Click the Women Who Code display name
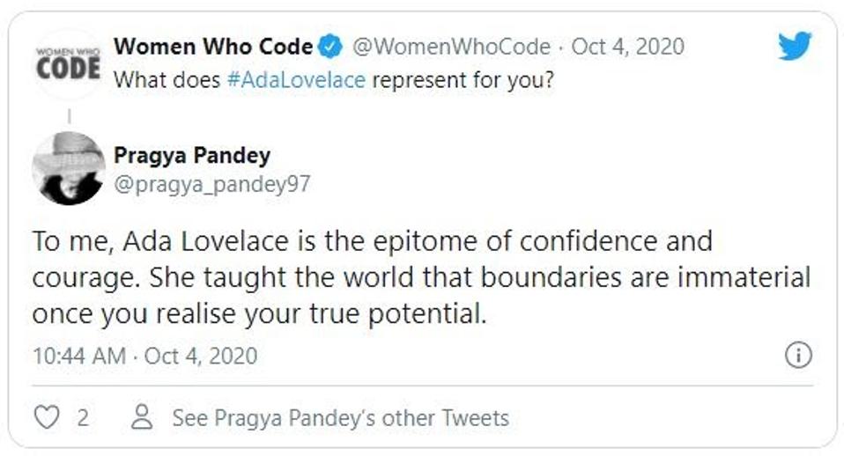This screenshot has height=456, width=844. click(x=213, y=46)
